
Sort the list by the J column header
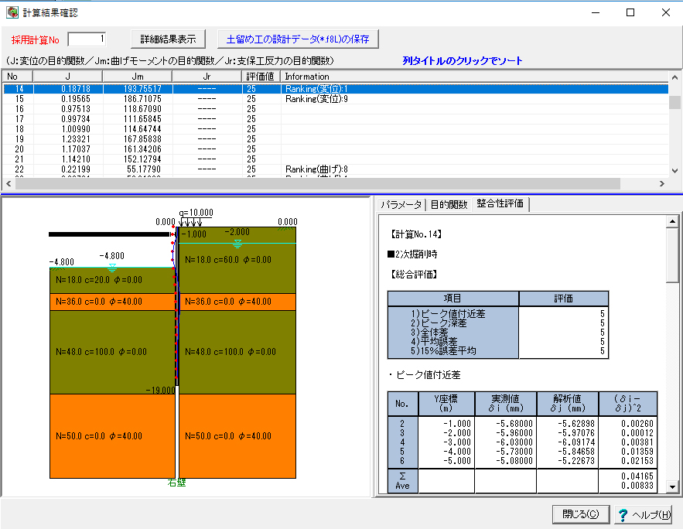[67, 77]
